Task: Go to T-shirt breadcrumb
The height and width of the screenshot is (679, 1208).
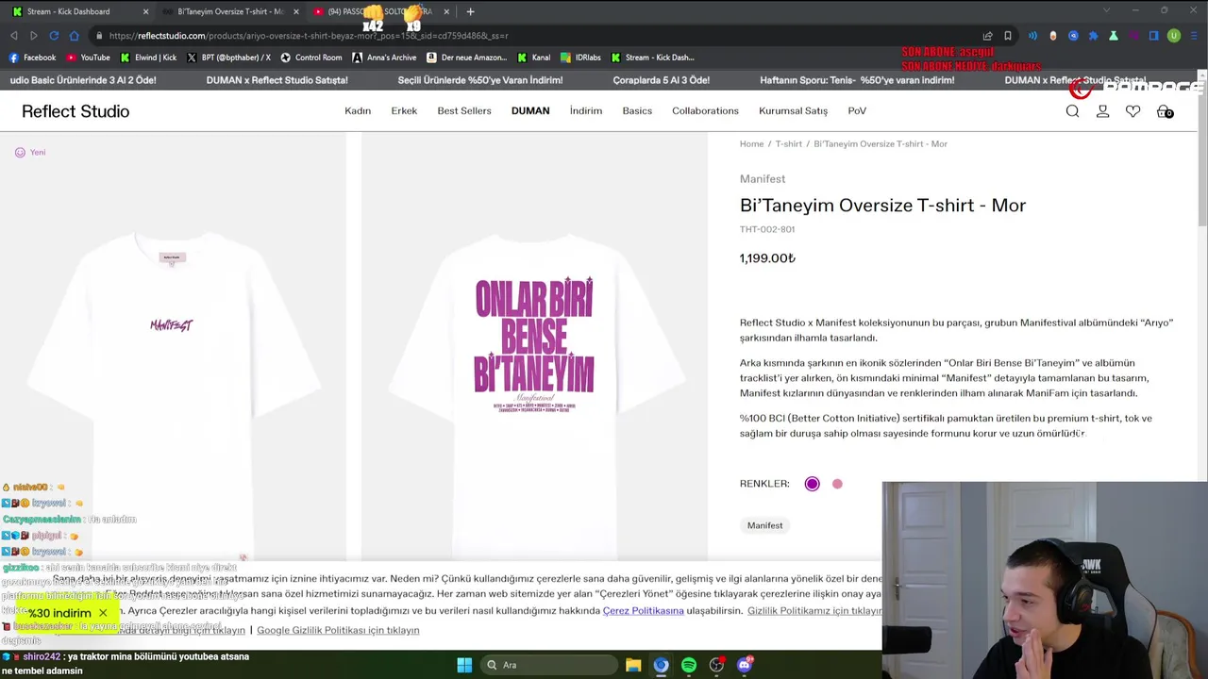Action: tap(788, 144)
